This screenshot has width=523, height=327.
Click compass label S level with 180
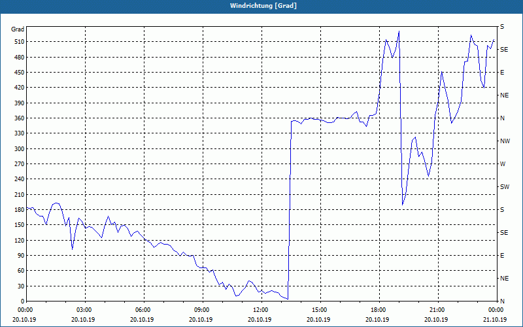click(502, 210)
